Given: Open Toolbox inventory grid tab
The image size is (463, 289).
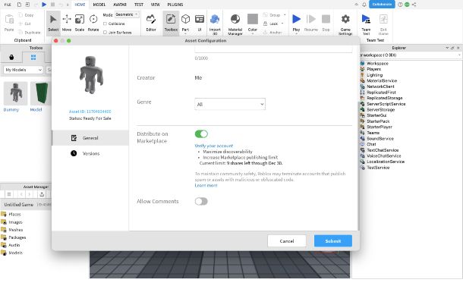Looking at the screenshot, I should coord(33,57).
